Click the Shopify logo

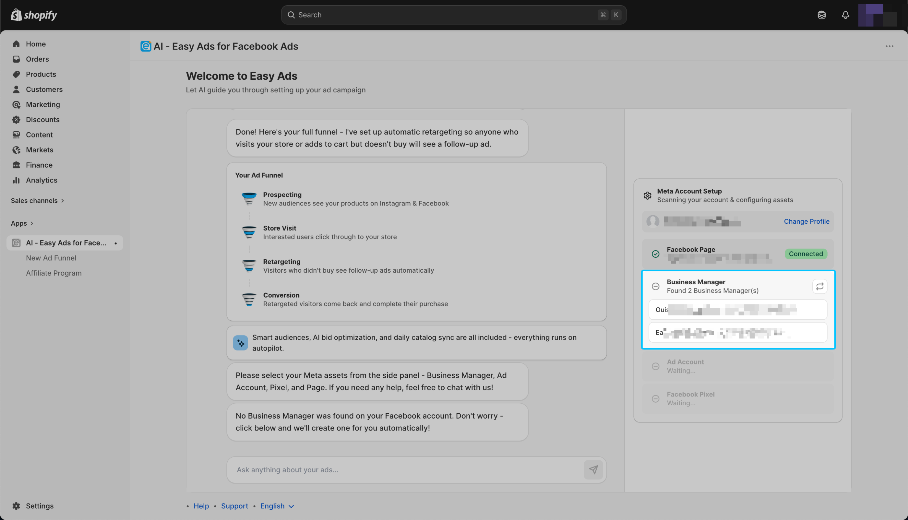pos(34,15)
